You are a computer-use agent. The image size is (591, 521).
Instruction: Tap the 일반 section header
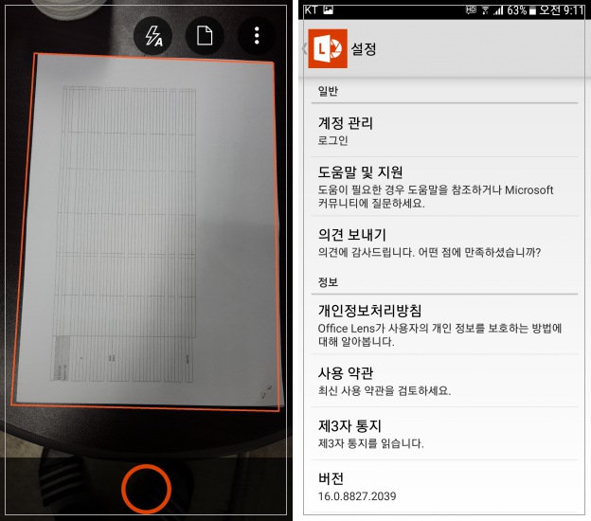point(328,91)
